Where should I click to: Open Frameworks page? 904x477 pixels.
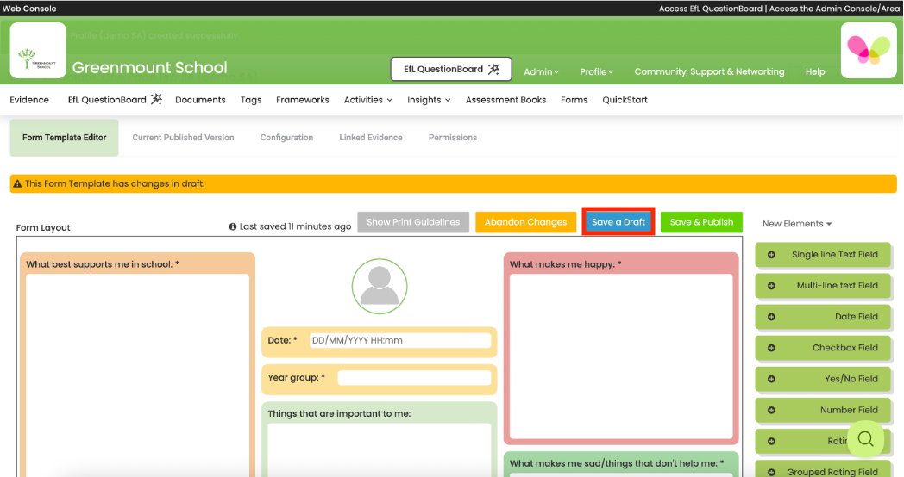pyautogui.click(x=303, y=100)
